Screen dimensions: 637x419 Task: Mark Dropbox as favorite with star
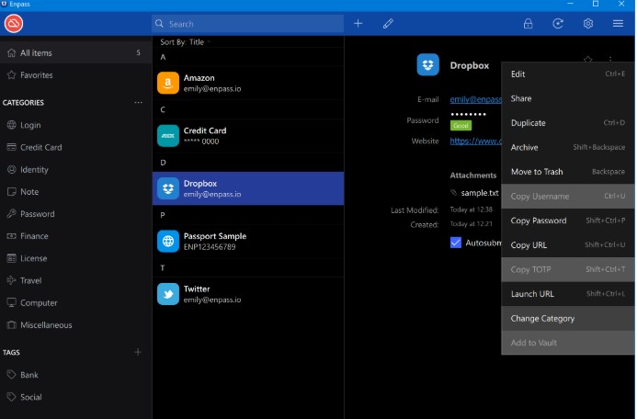(x=588, y=61)
